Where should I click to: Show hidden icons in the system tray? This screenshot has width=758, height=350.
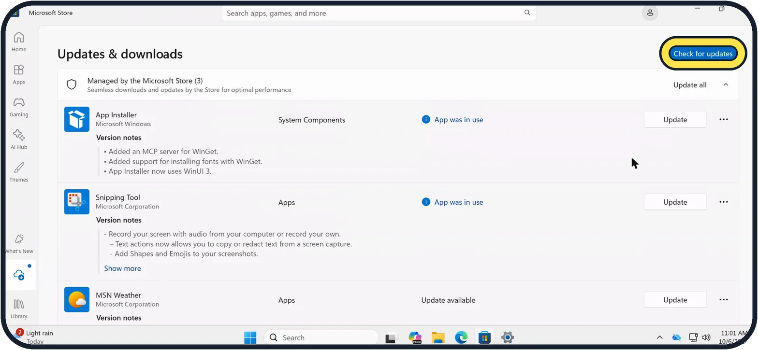click(x=659, y=337)
